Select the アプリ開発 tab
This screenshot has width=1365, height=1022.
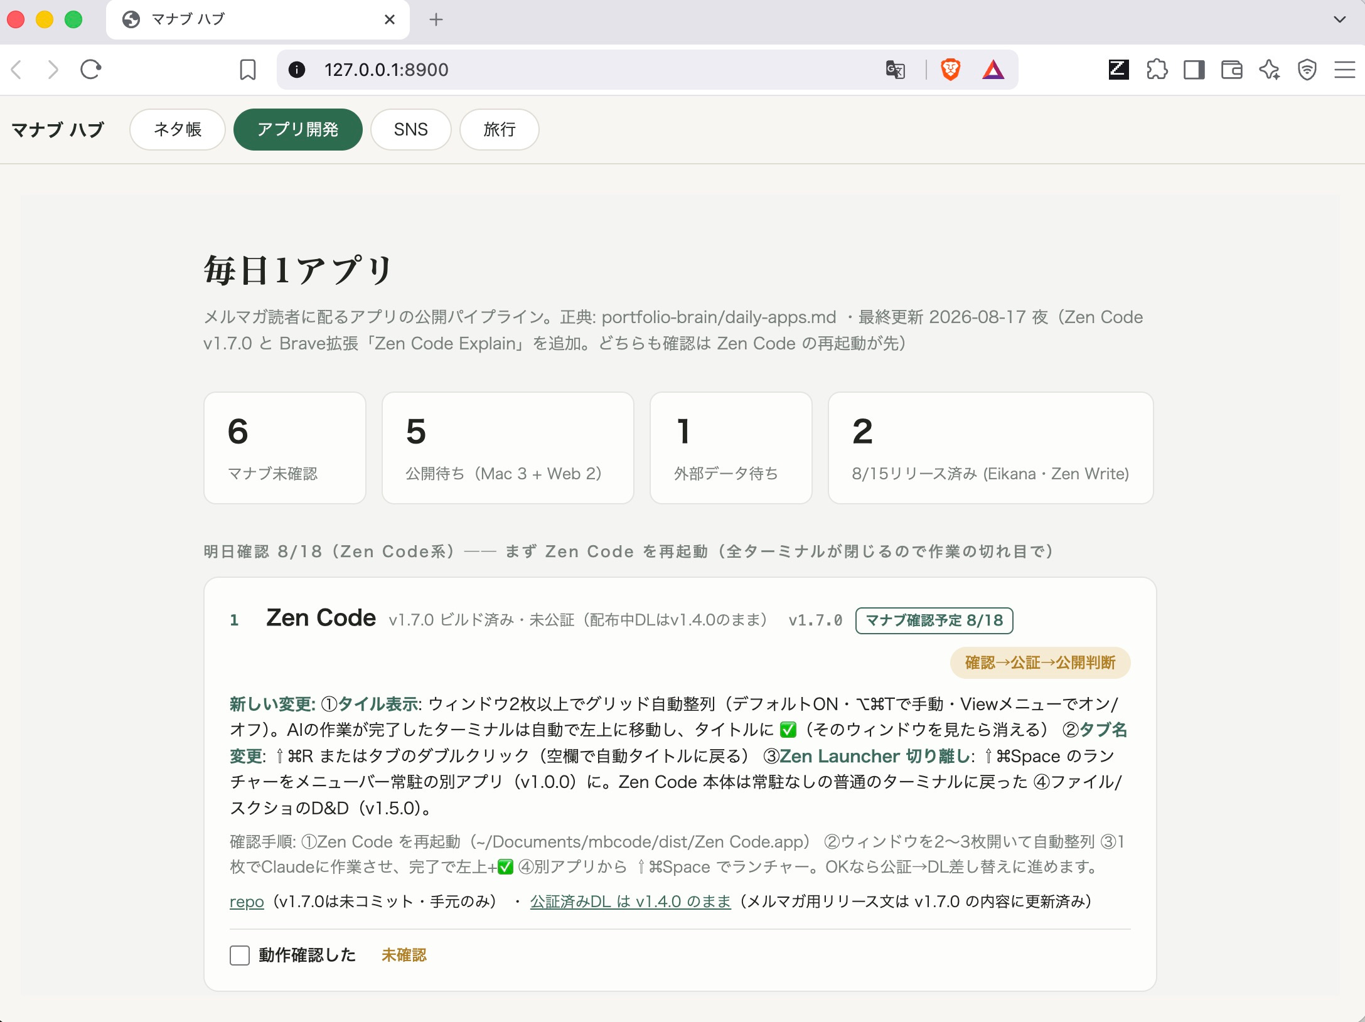tap(298, 130)
